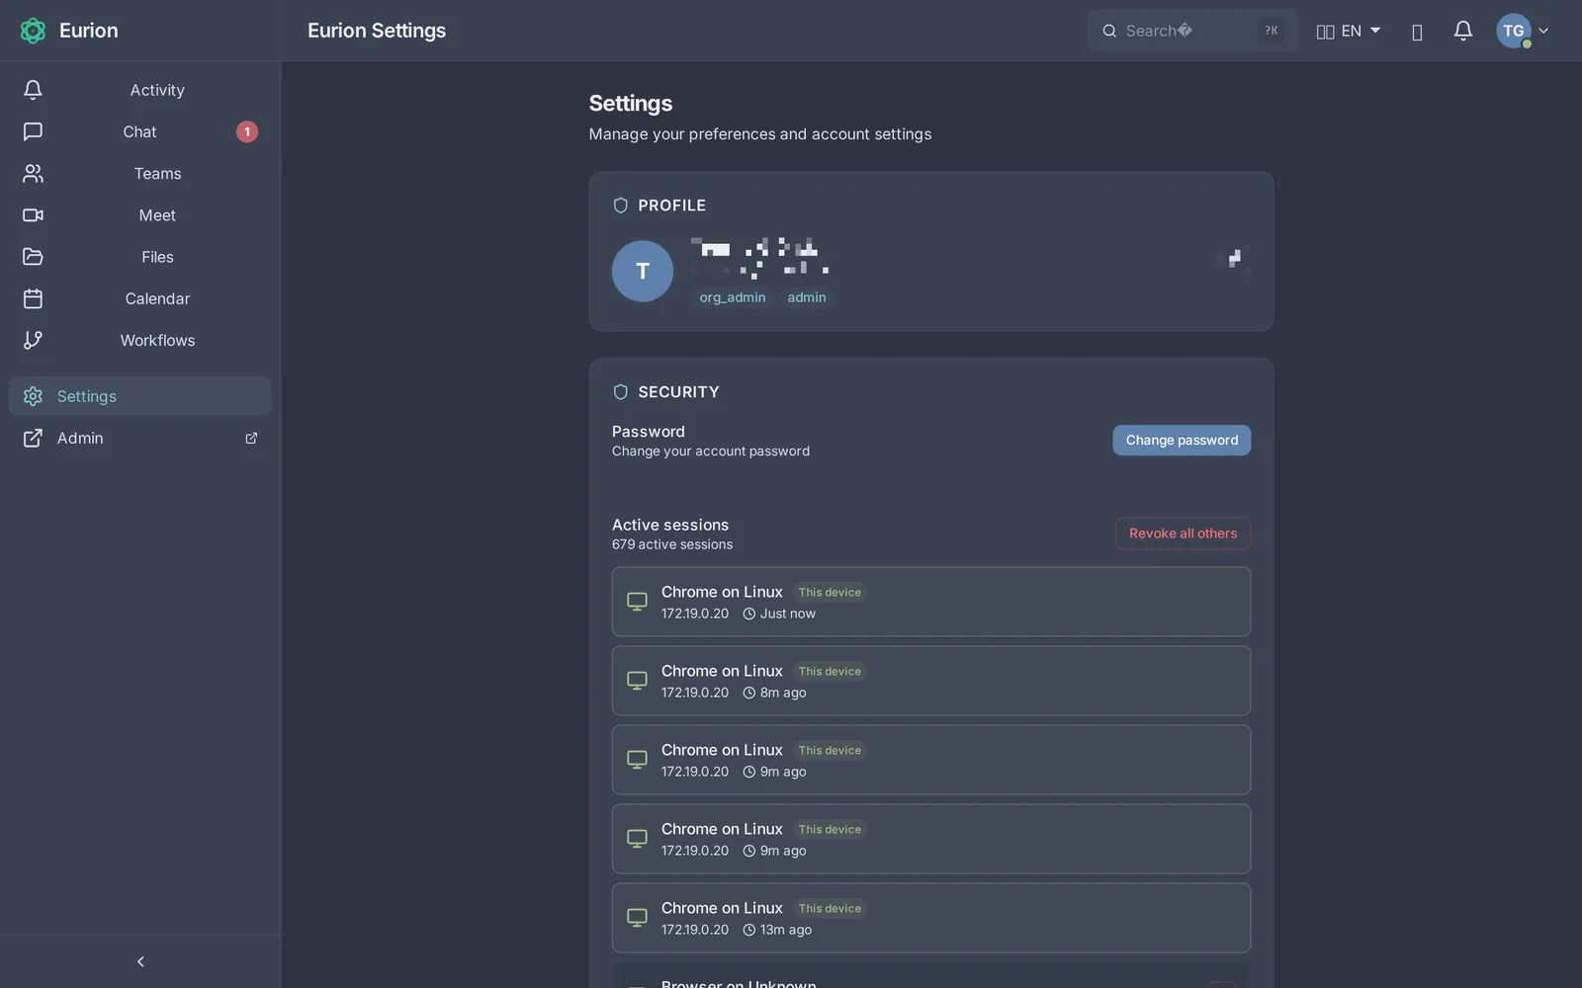Click the org_admin role tag
Image resolution: width=1582 pixels, height=988 pixels.
[733, 297]
